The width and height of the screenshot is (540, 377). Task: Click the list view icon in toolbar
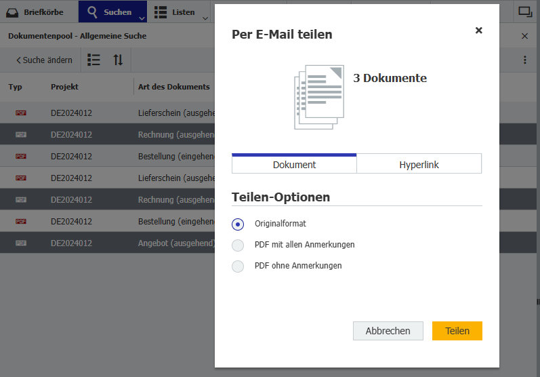(94, 60)
